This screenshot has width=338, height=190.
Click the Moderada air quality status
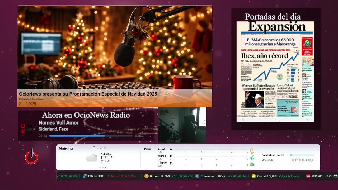267,160
